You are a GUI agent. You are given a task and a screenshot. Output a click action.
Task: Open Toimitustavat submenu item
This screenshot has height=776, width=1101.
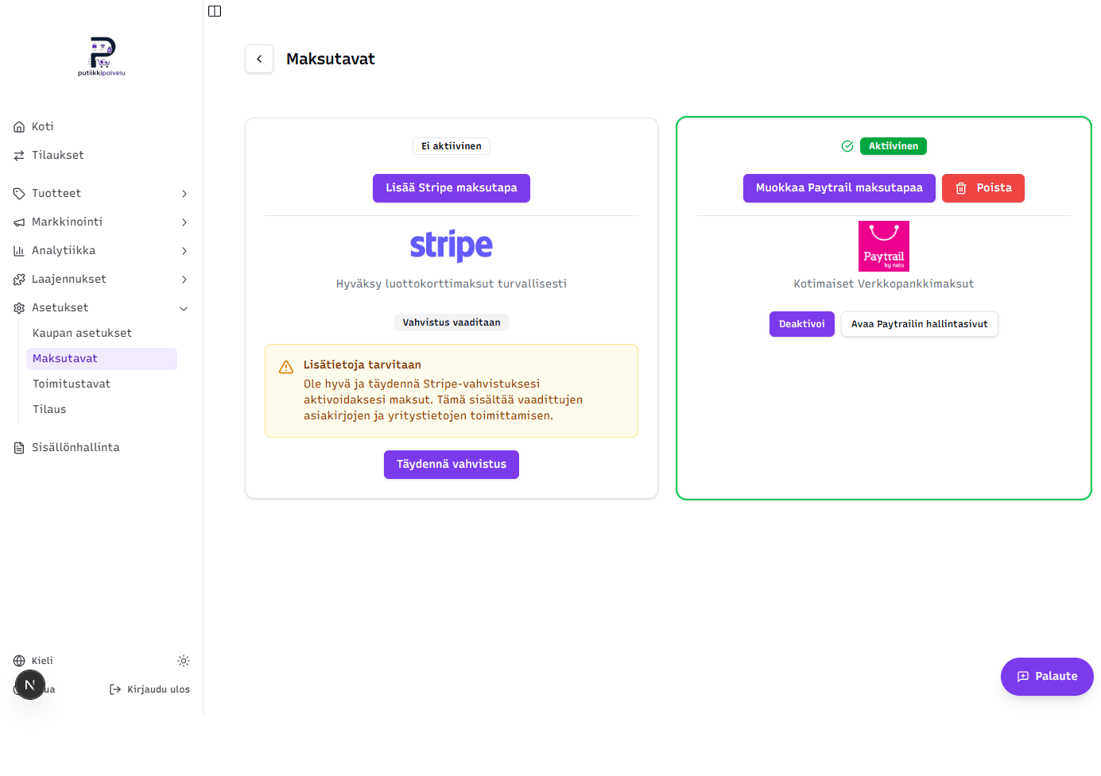pos(102,384)
